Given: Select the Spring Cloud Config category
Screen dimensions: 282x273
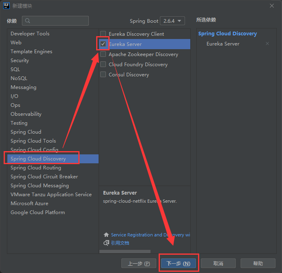Looking at the screenshot, I should (34, 150).
